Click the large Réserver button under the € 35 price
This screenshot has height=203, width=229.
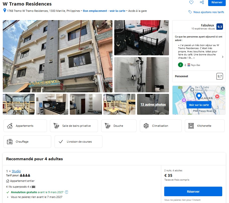coord(193,191)
